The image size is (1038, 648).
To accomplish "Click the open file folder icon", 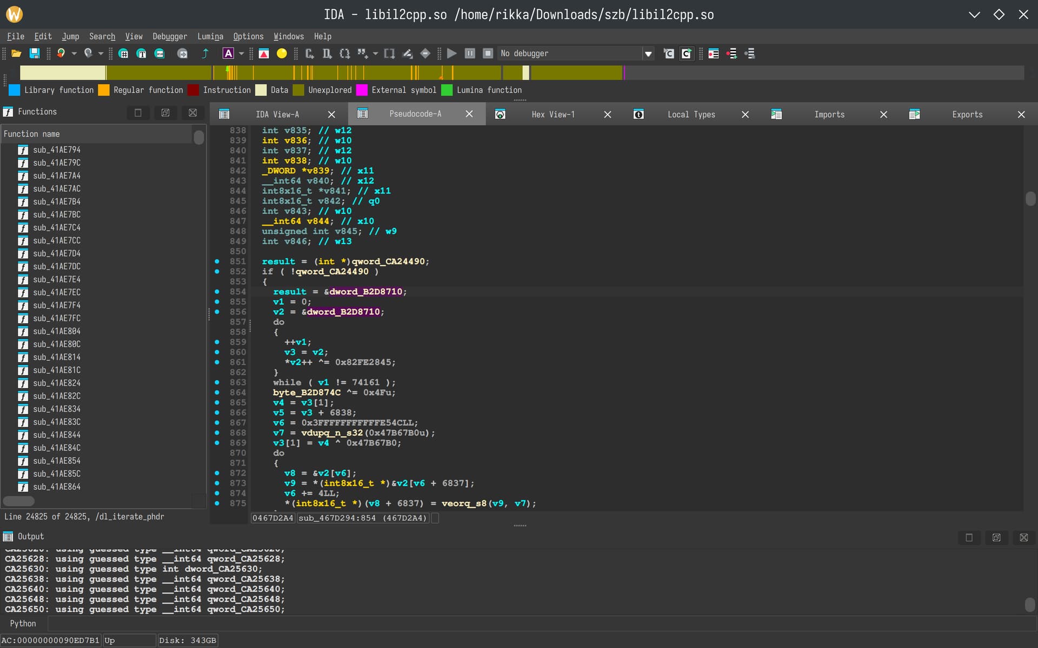I will 16,53.
